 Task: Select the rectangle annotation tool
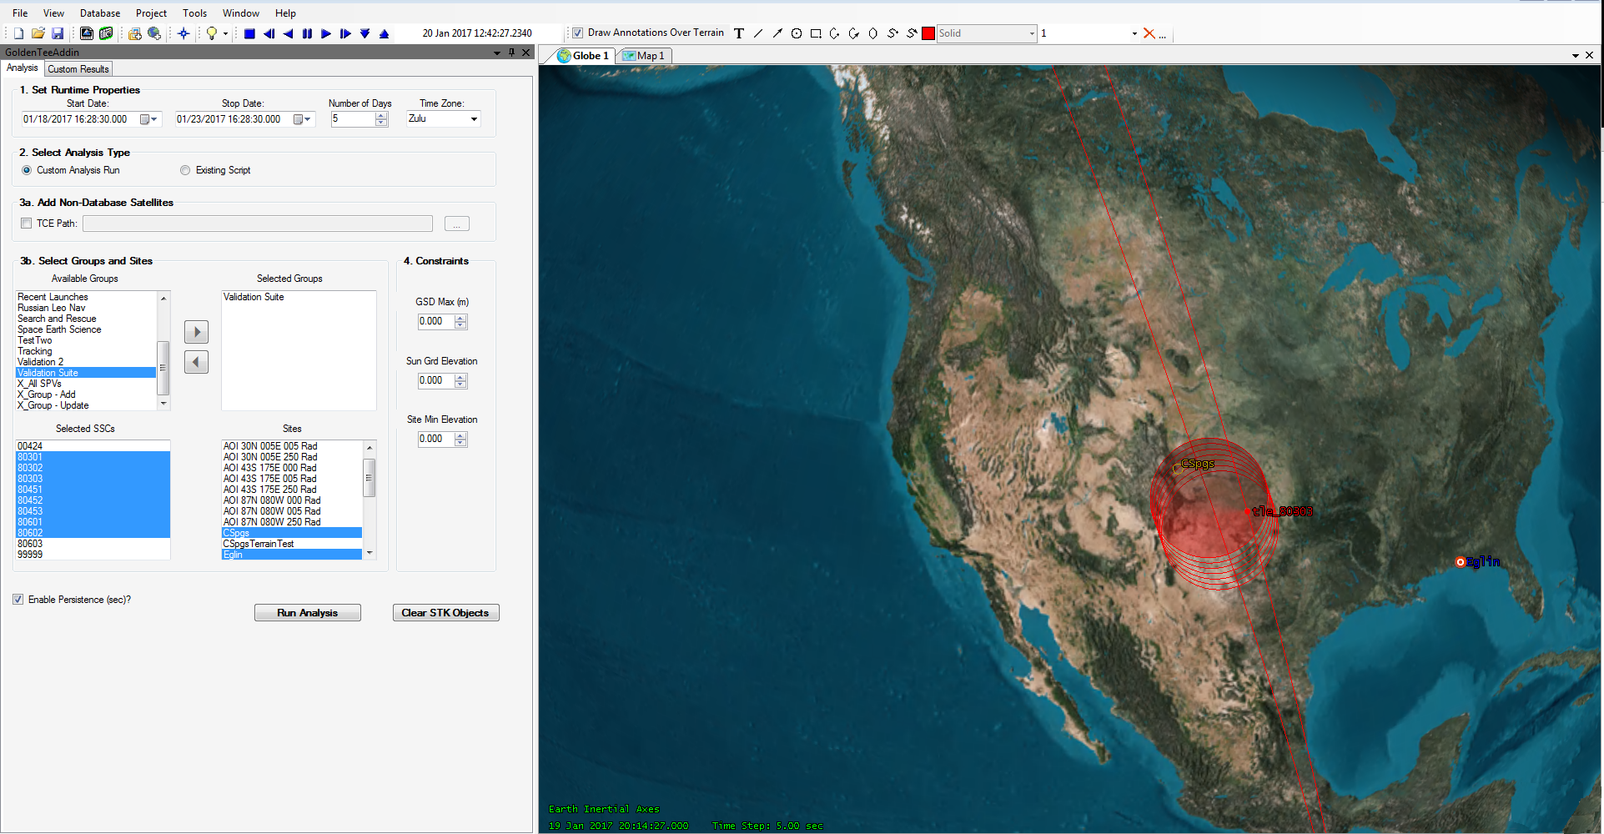(816, 33)
